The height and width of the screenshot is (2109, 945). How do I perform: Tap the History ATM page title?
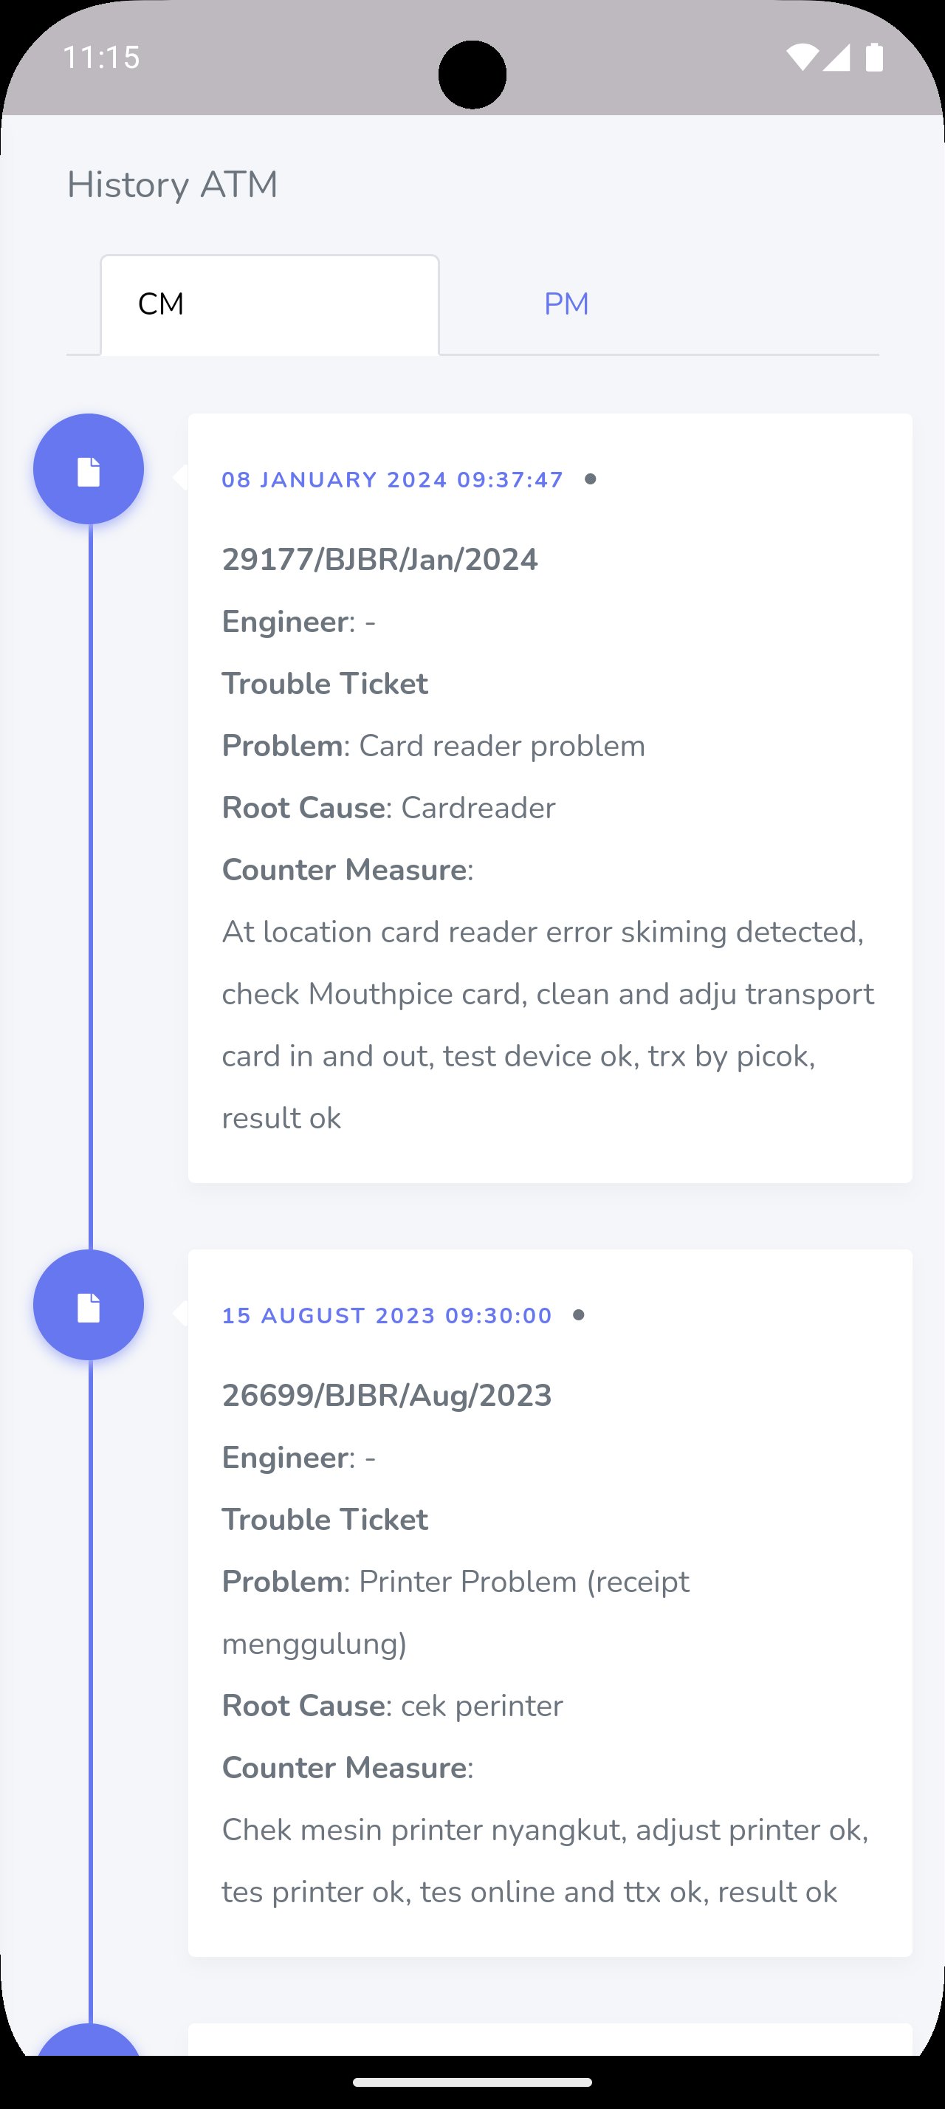pyautogui.click(x=172, y=185)
